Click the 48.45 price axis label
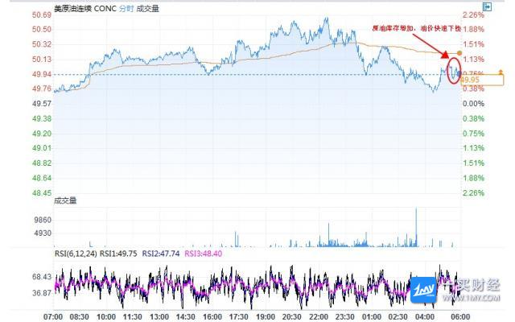Screen dimensions: 515x322 (42, 193)
